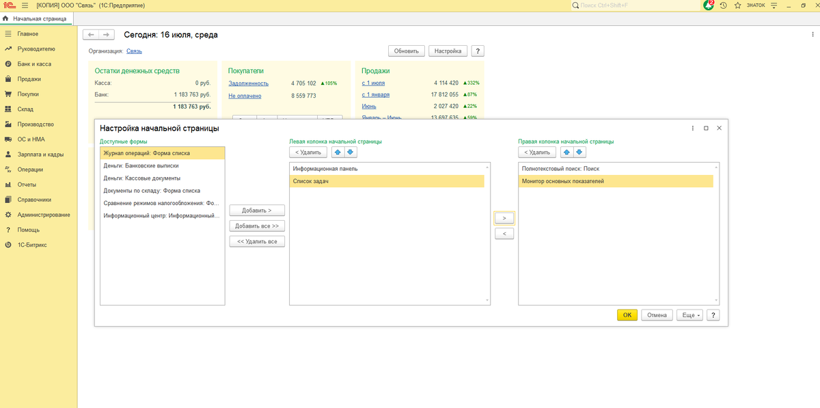Select Информационная панель in left column

tap(387, 168)
